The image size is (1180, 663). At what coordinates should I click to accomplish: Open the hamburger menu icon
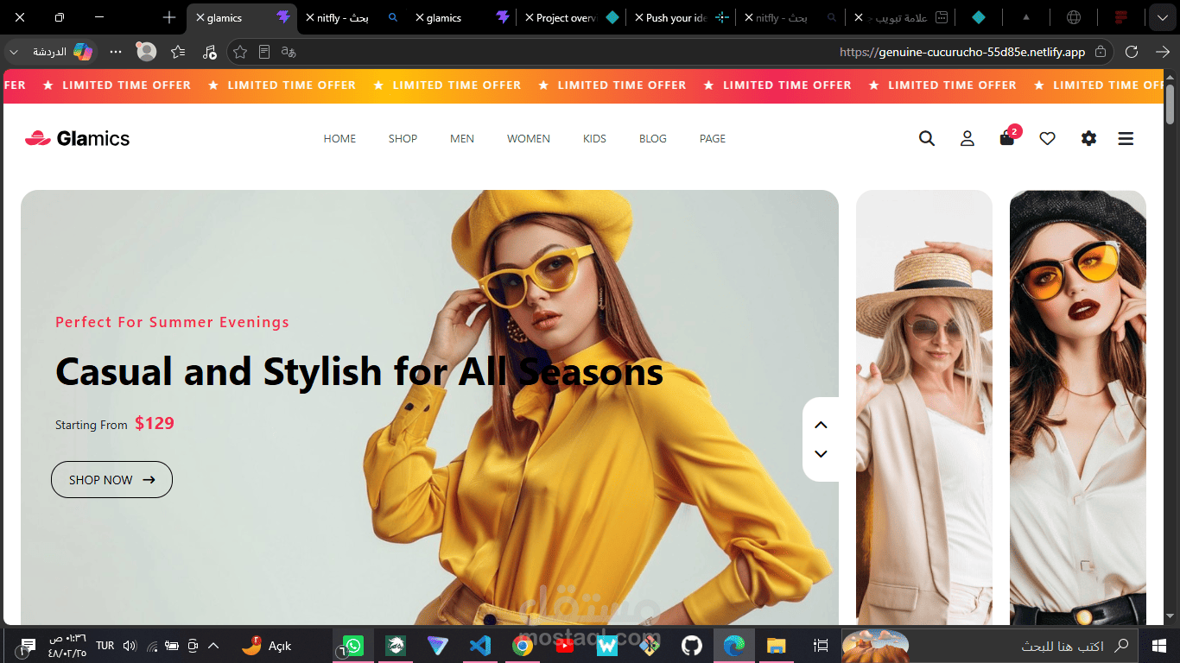[1126, 138]
